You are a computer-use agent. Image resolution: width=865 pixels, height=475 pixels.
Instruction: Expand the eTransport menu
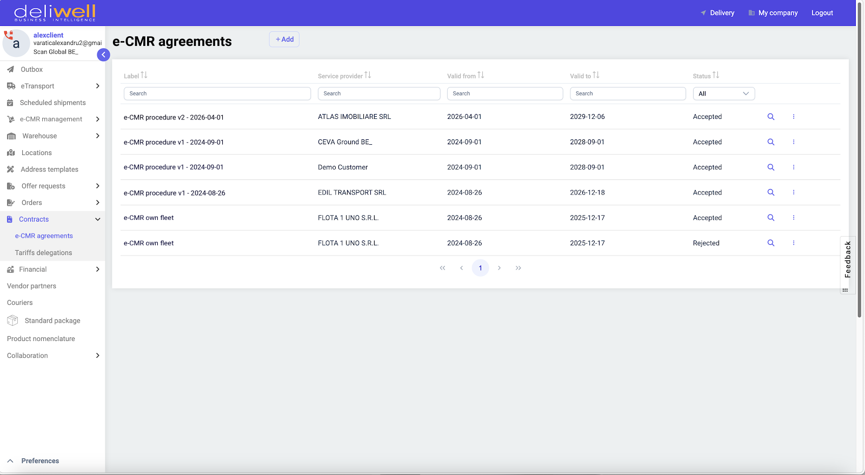pos(52,86)
